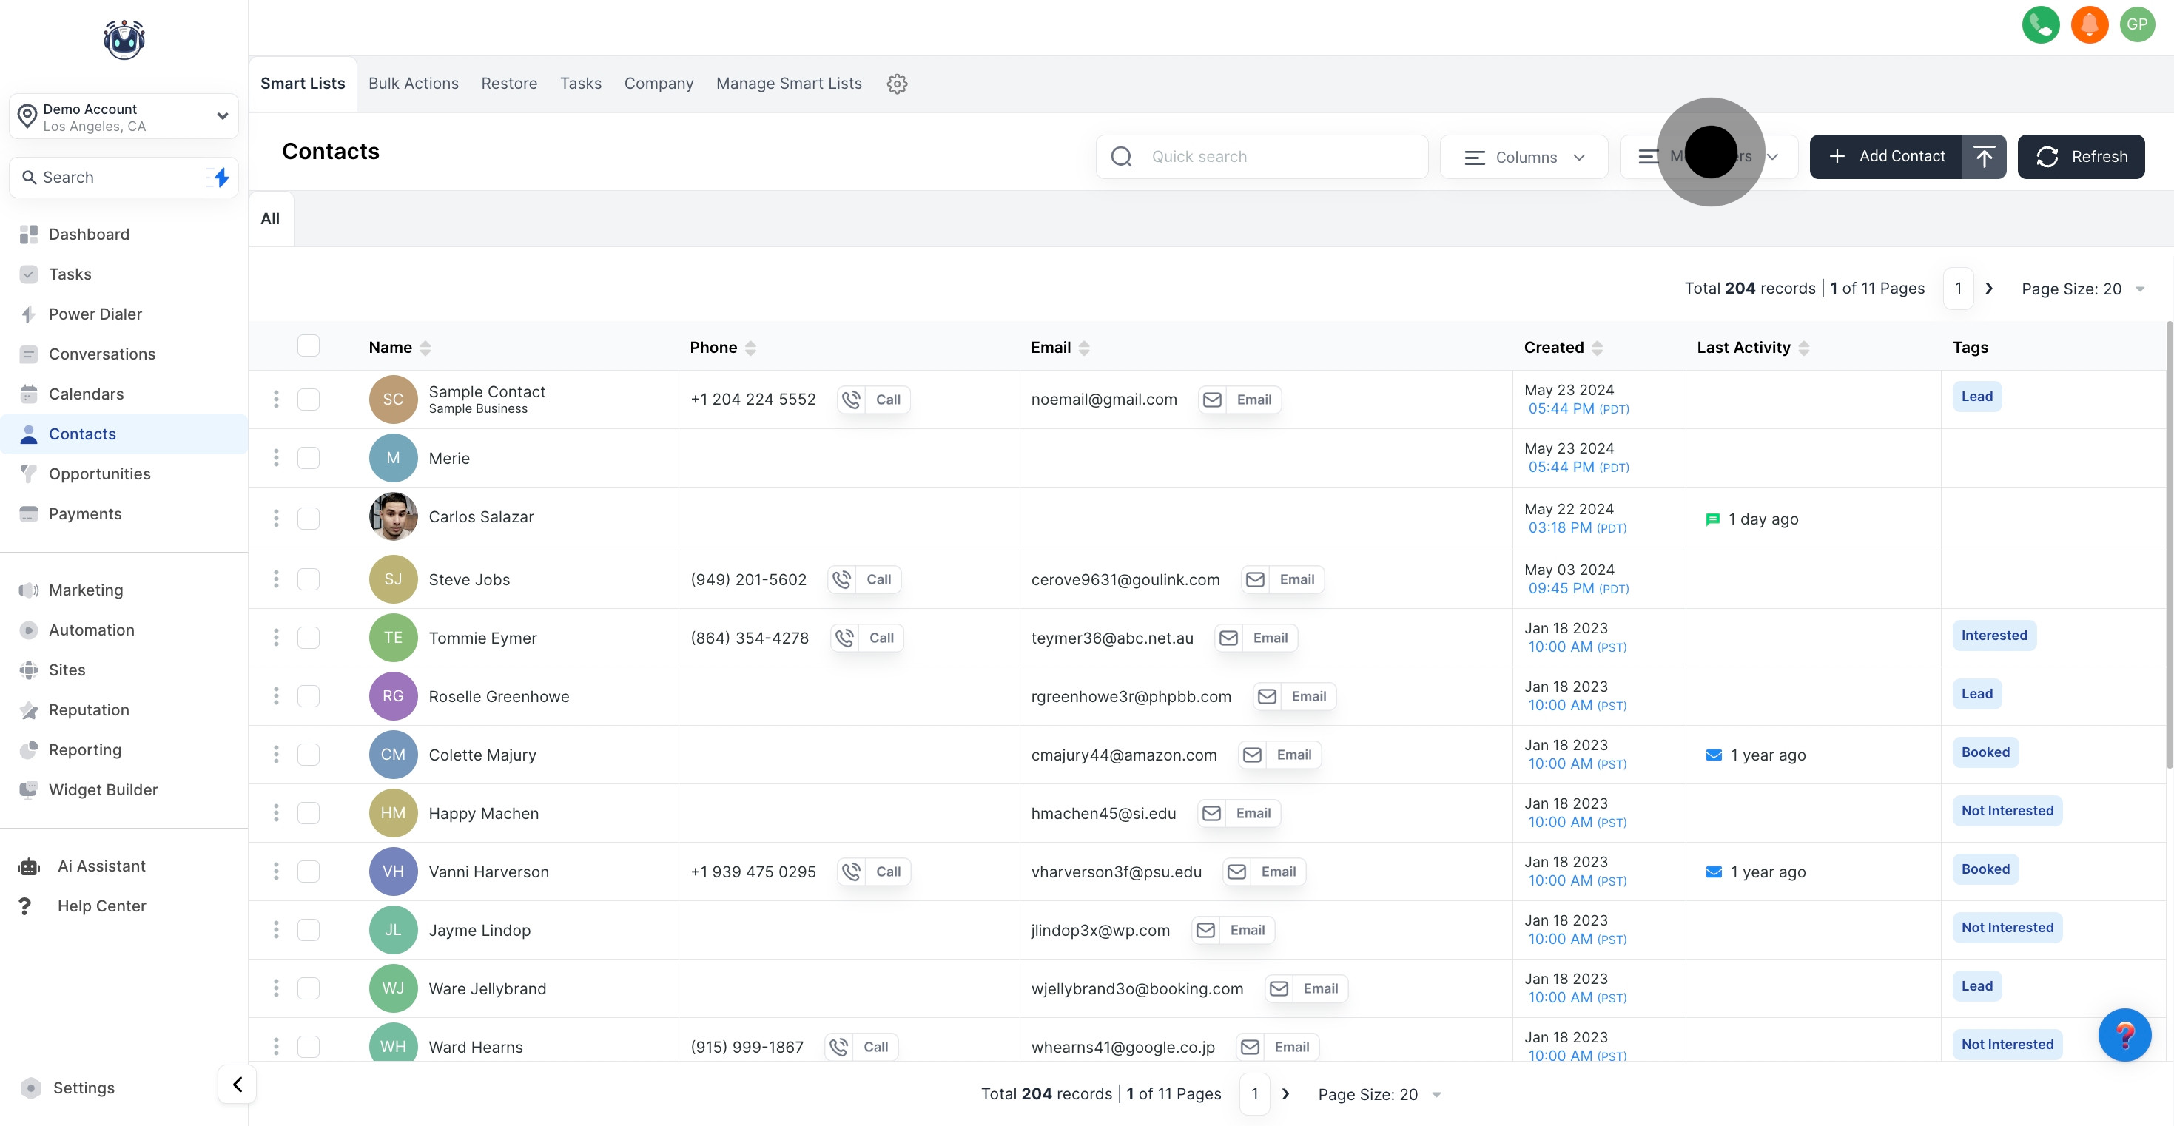The width and height of the screenshot is (2174, 1126).
Task: Open Demo Account location switcher
Action: pyautogui.click(x=124, y=116)
